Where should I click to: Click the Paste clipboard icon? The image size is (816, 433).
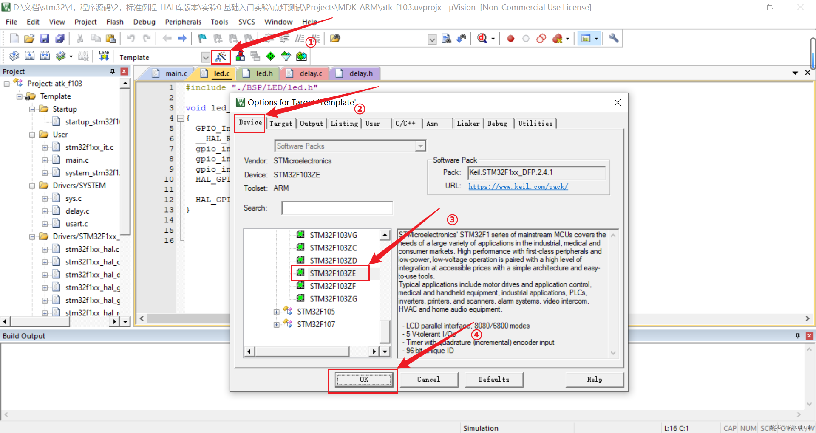pyautogui.click(x=111, y=39)
